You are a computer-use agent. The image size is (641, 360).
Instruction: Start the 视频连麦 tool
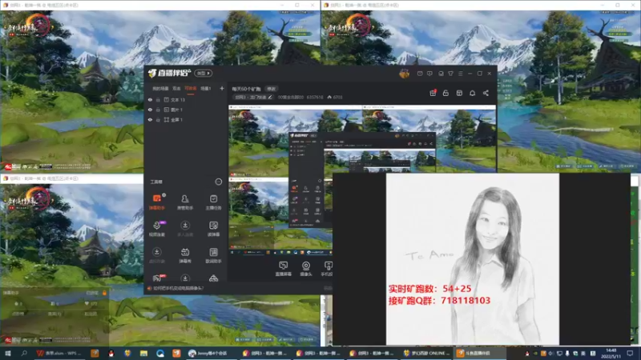click(156, 229)
